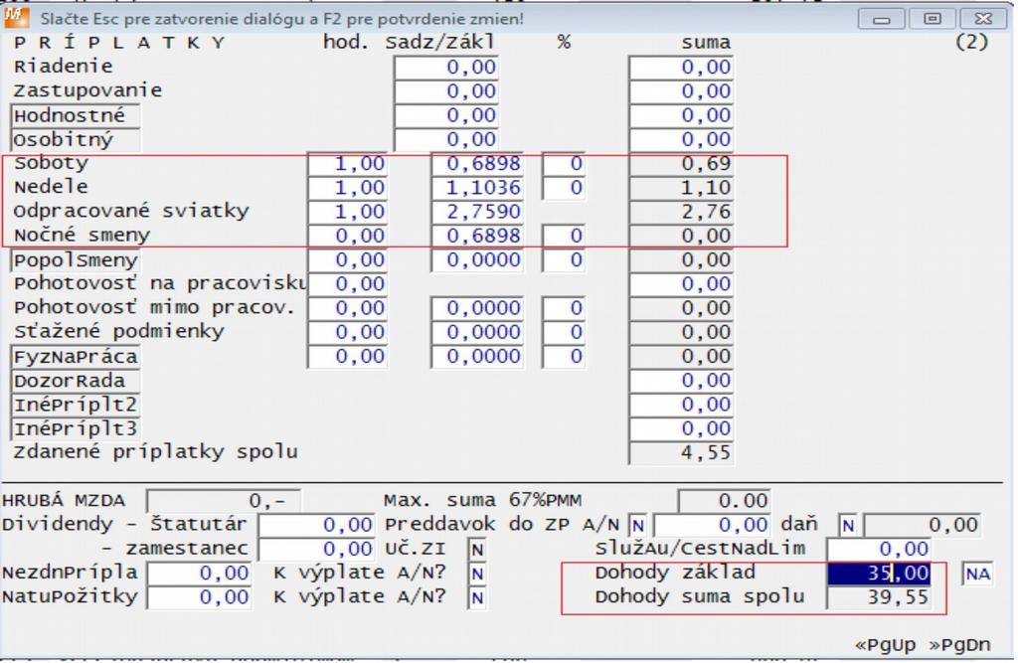Edit hours for Pohotovosť na pracovisku
This screenshot has width=1018, height=663.
point(347,283)
